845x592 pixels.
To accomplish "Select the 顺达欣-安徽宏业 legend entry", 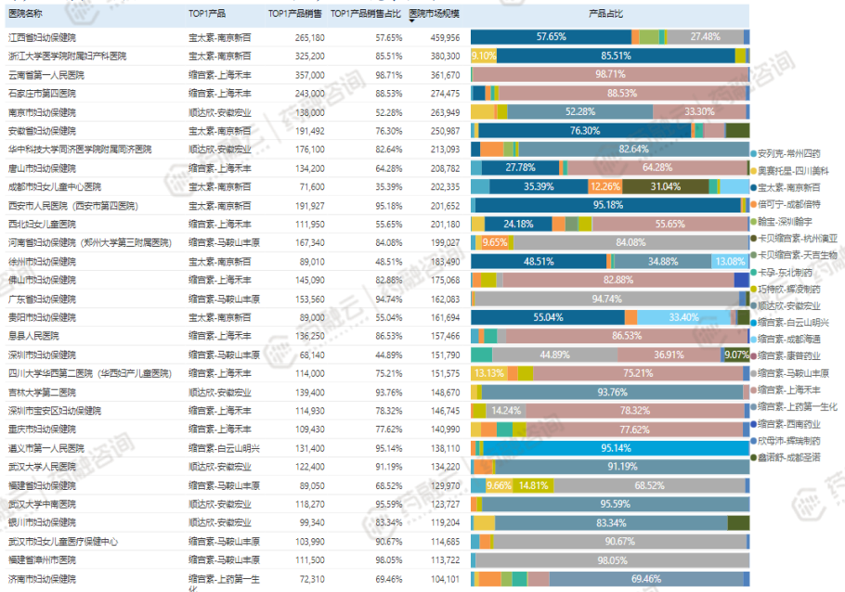I will coord(786,305).
